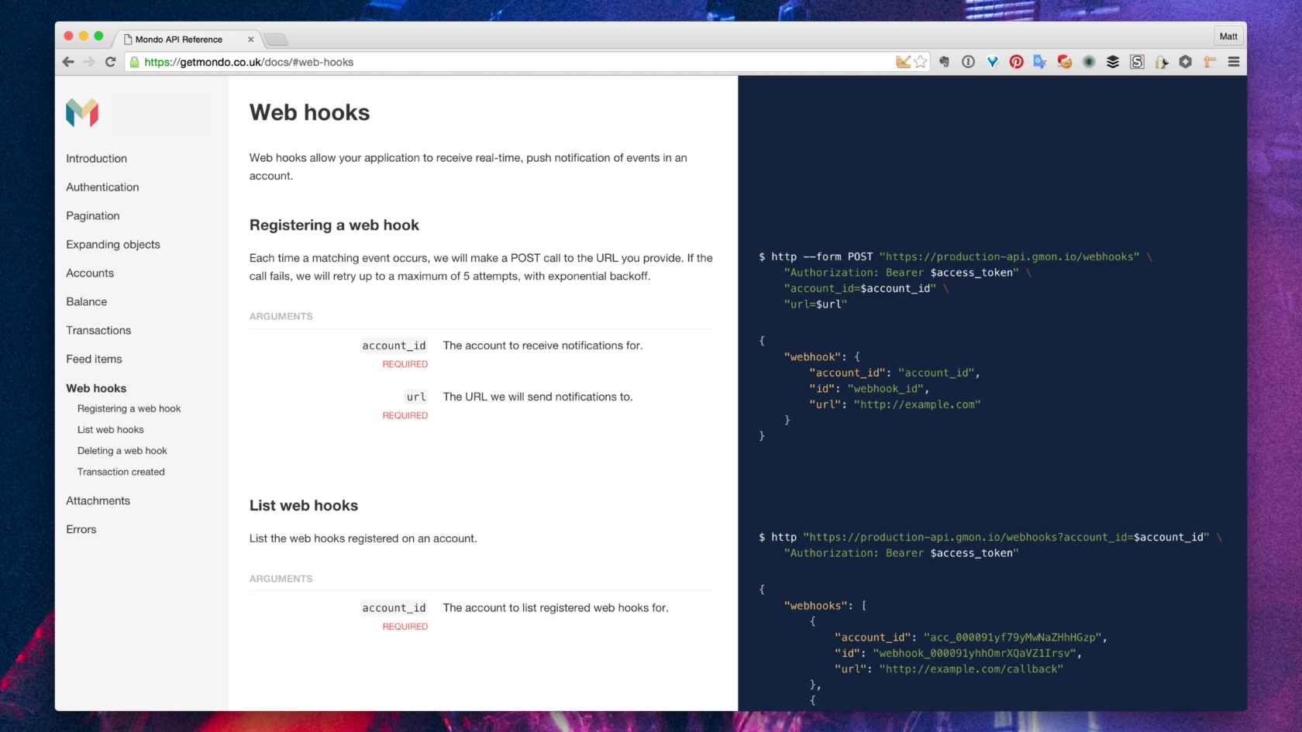Open the Chrome hamburger menu
Image resolution: width=1302 pixels, height=732 pixels.
1234,62
